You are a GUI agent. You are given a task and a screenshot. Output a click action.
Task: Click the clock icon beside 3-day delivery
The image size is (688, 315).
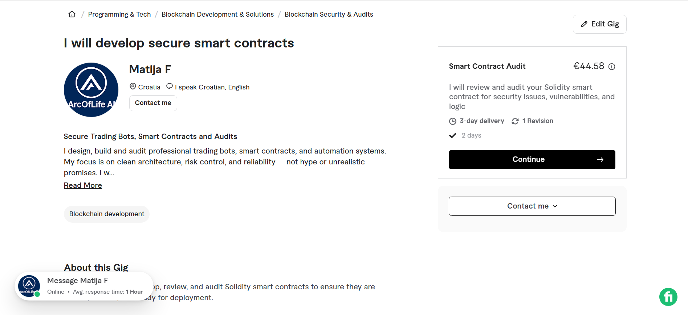click(452, 121)
